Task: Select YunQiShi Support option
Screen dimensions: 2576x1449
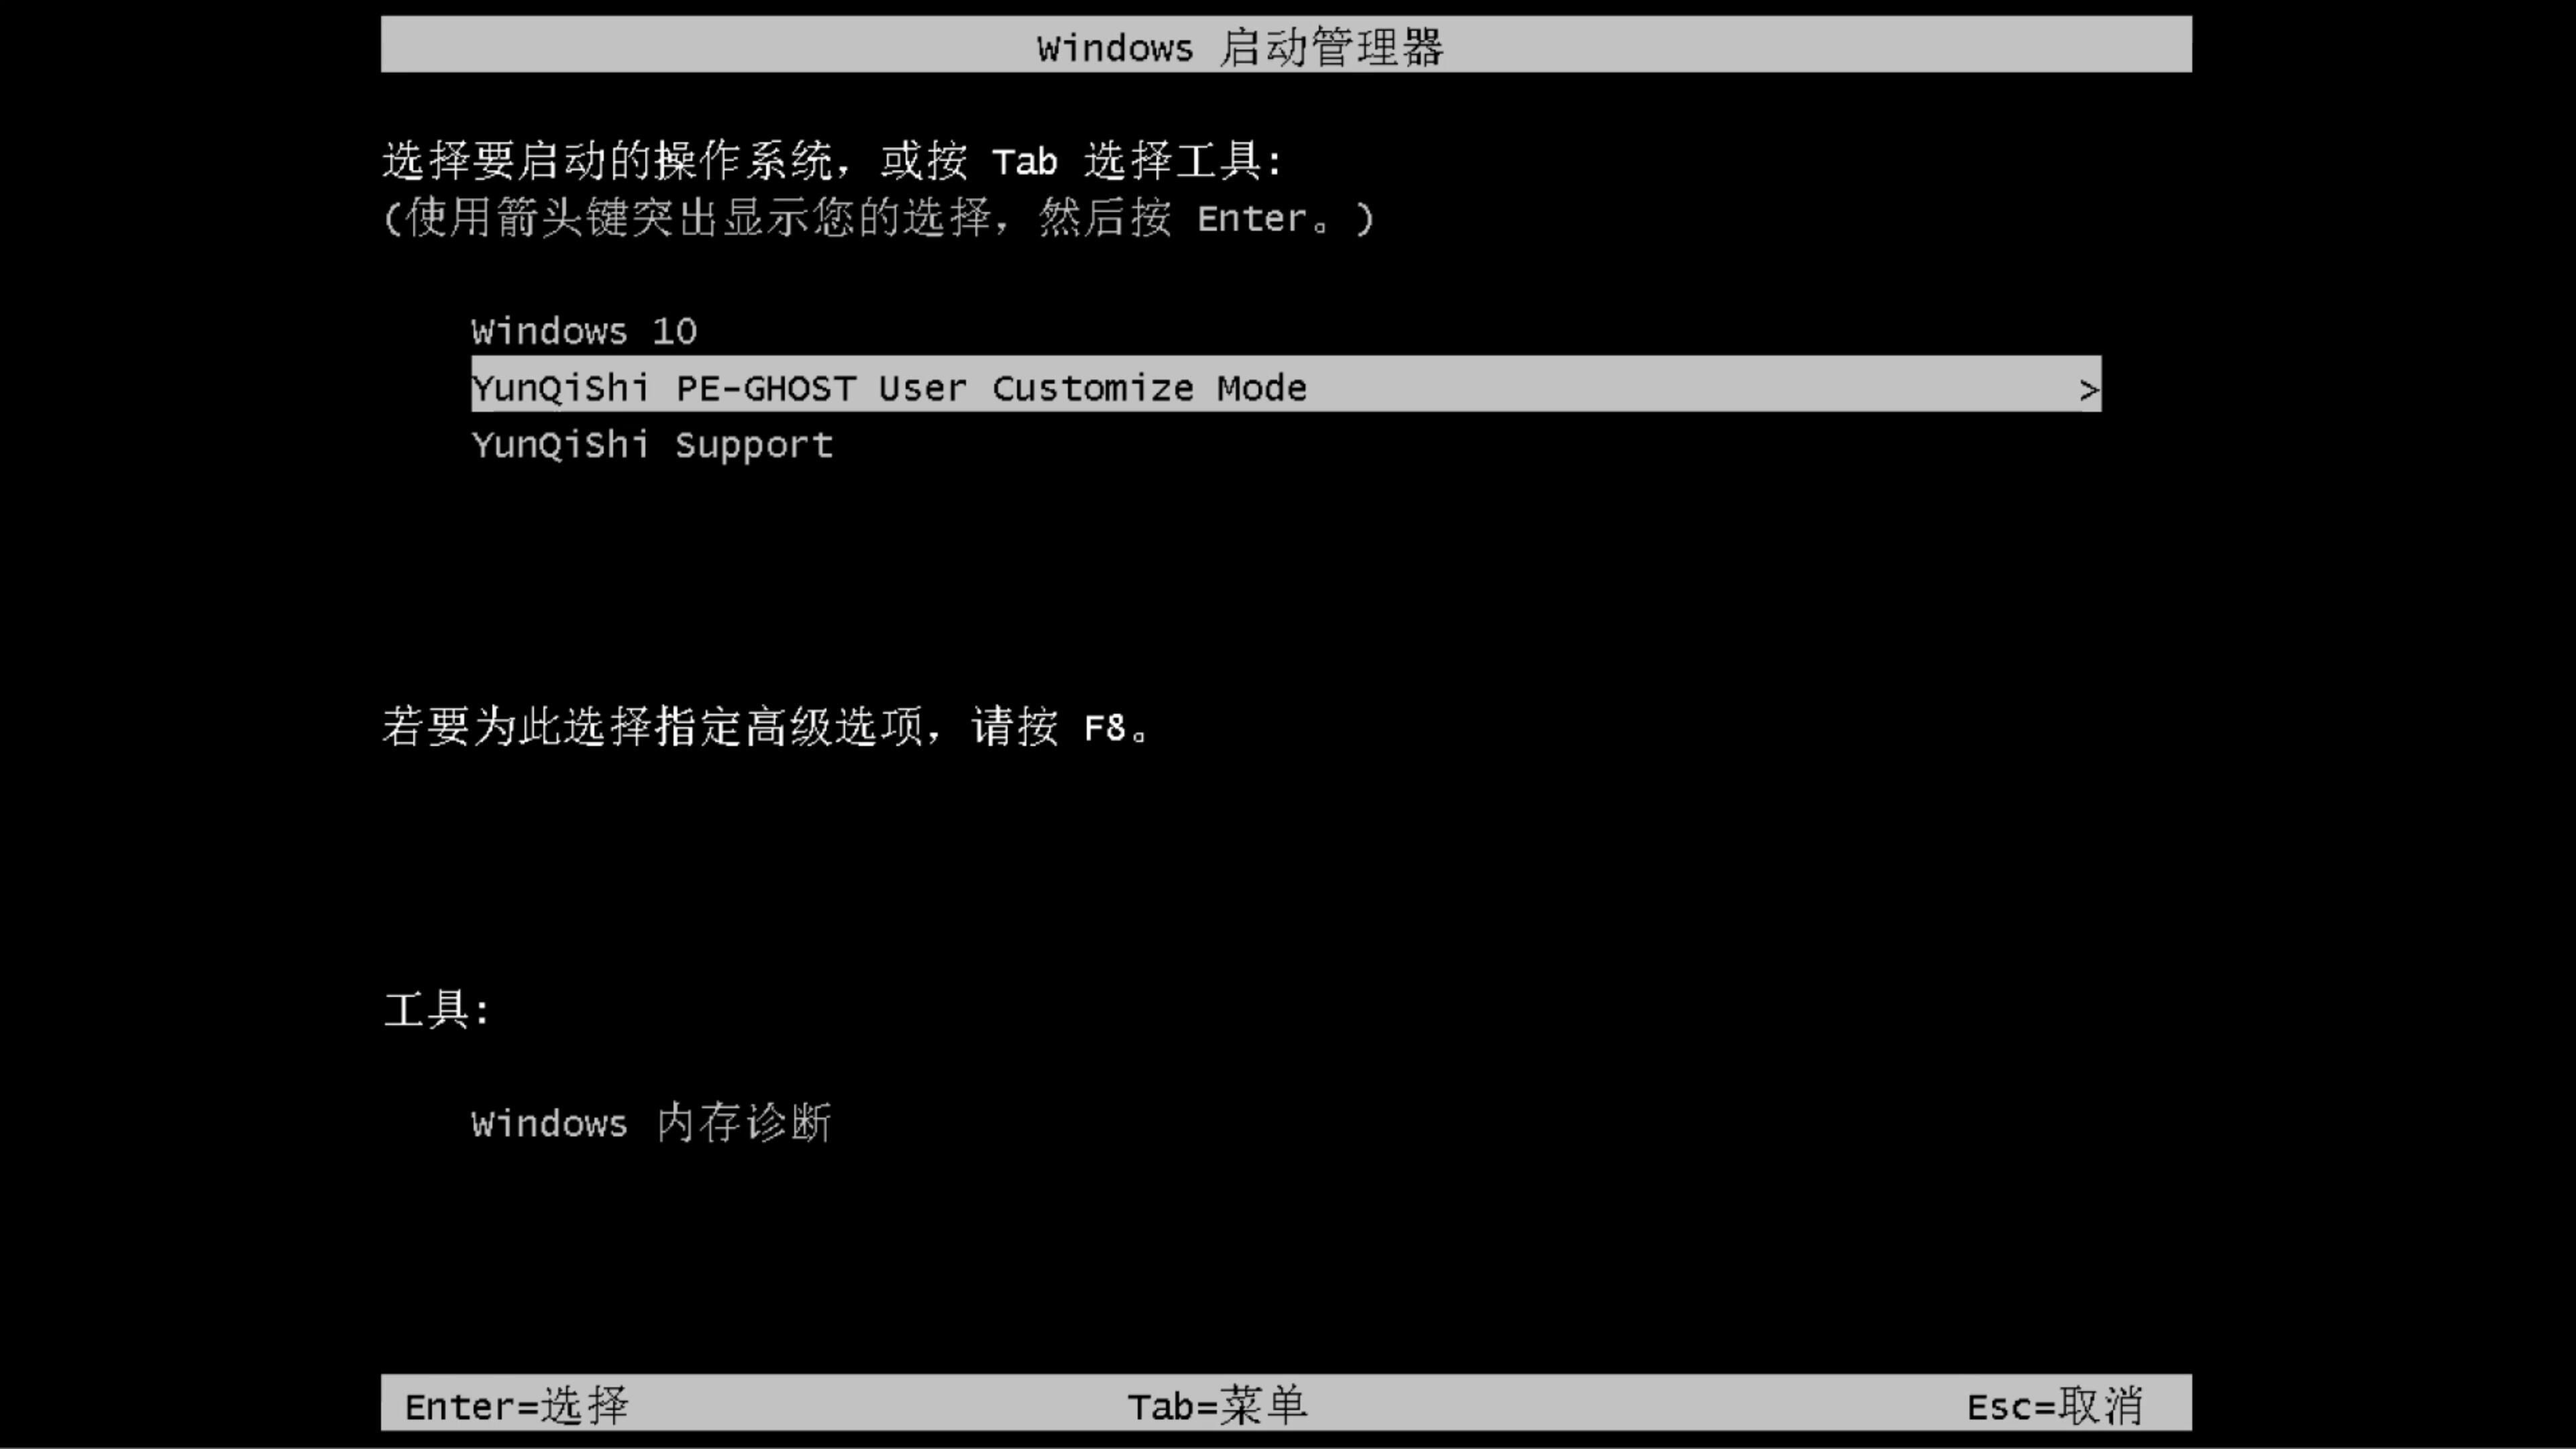Action: coord(651,444)
